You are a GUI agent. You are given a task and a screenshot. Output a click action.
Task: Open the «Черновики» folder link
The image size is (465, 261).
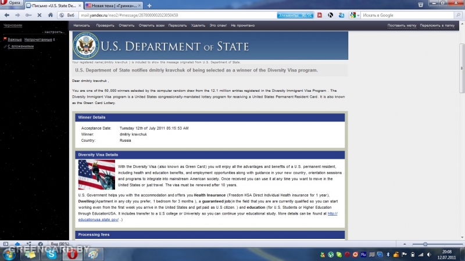(x=13, y=25)
